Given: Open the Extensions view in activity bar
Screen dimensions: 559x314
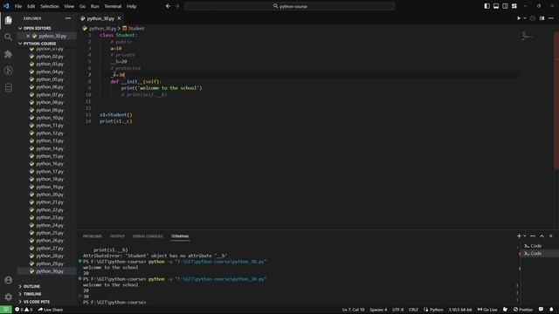Looking at the screenshot, I should (8, 54).
